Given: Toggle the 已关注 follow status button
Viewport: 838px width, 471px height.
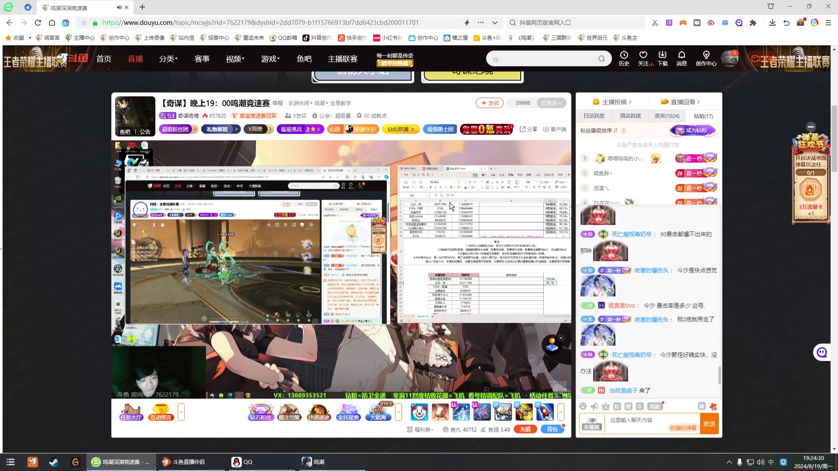Looking at the screenshot, I should (x=551, y=103).
